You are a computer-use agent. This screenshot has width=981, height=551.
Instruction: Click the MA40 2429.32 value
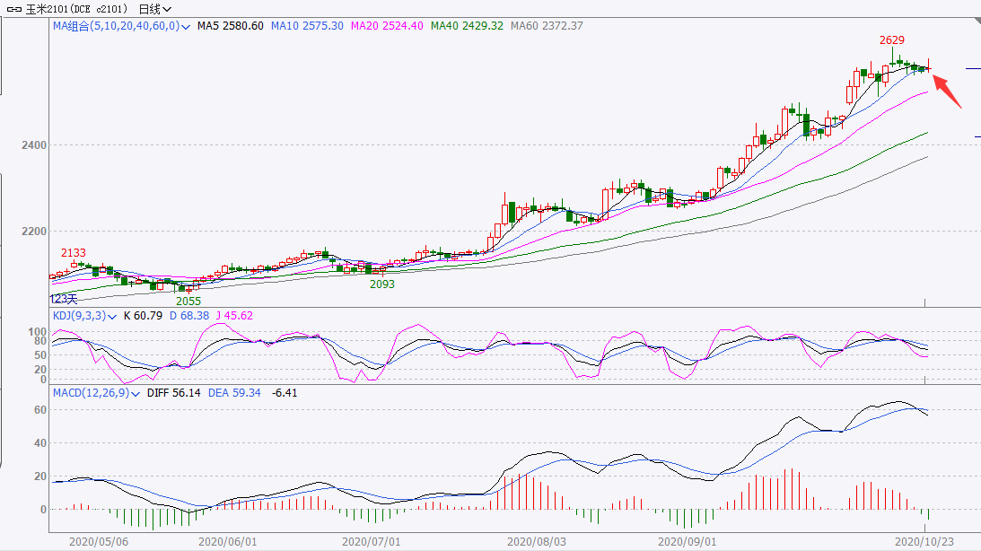click(x=467, y=26)
